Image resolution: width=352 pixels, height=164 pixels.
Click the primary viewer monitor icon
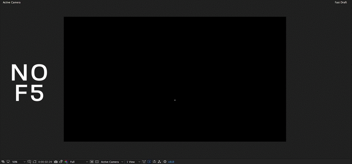pyautogui.click(x=8, y=161)
